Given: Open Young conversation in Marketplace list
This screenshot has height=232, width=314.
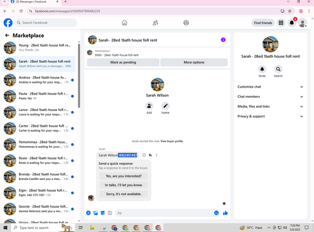Looking at the screenshot, I should pos(39,48).
